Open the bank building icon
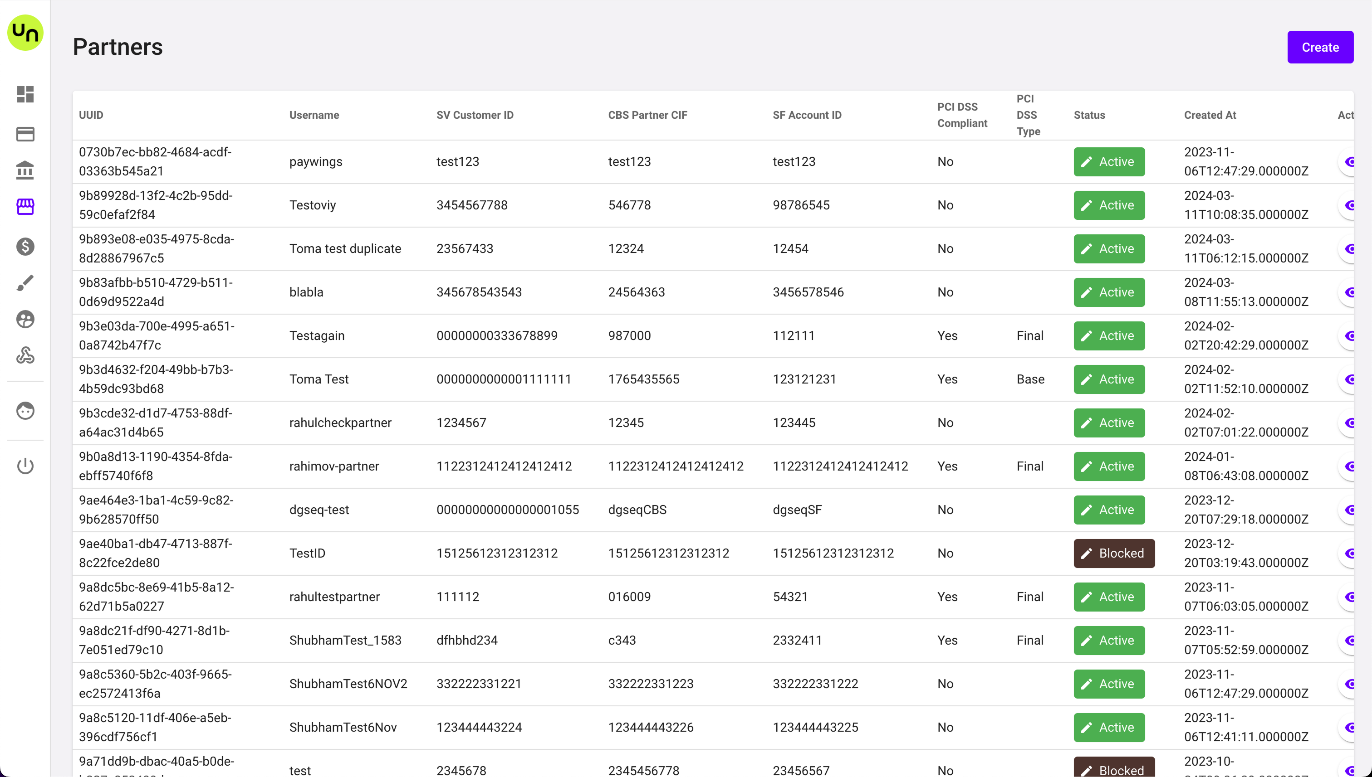The height and width of the screenshot is (777, 1372). click(25, 170)
